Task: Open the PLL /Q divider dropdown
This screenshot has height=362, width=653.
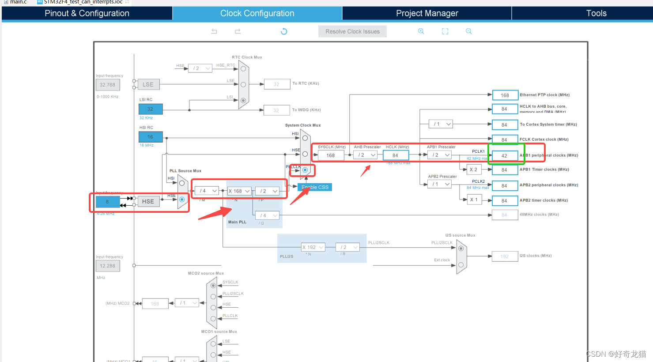Action: click(268, 215)
